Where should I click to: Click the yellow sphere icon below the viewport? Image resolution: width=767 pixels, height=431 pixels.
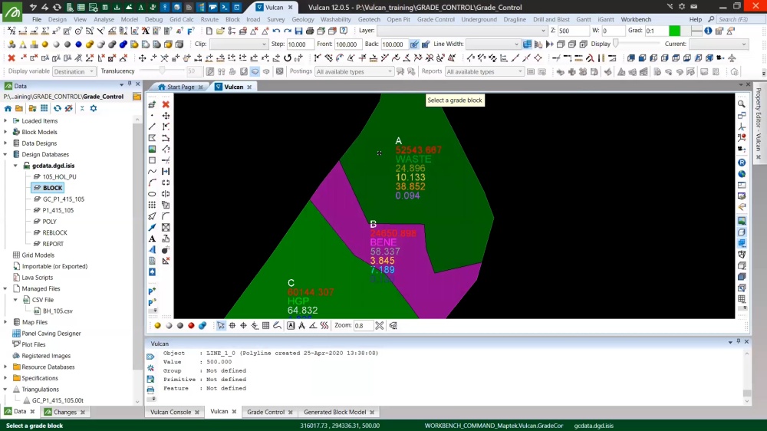[x=157, y=325]
